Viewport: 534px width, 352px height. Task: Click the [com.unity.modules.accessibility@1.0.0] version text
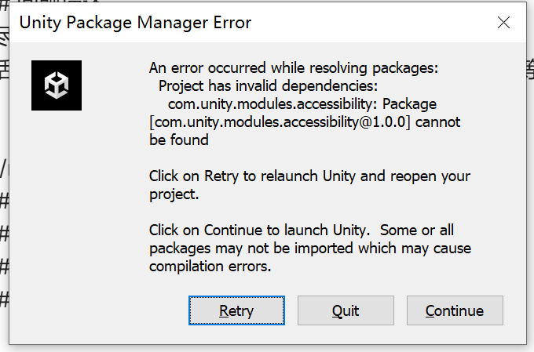(x=280, y=122)
